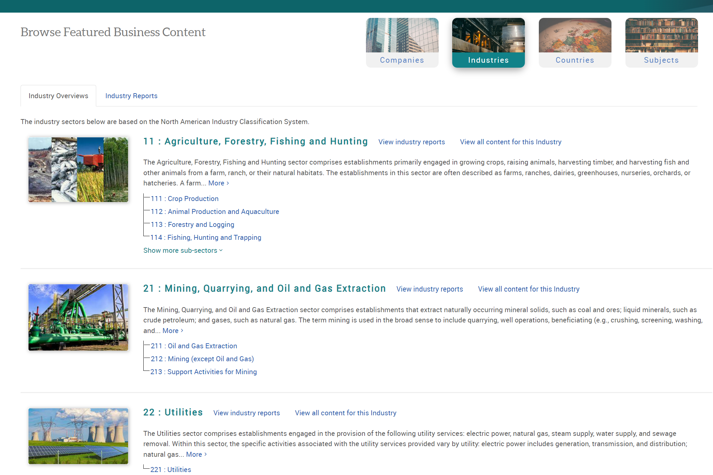Expand more sub-sectors under Agriculture
713x475 pixels.
182,250
